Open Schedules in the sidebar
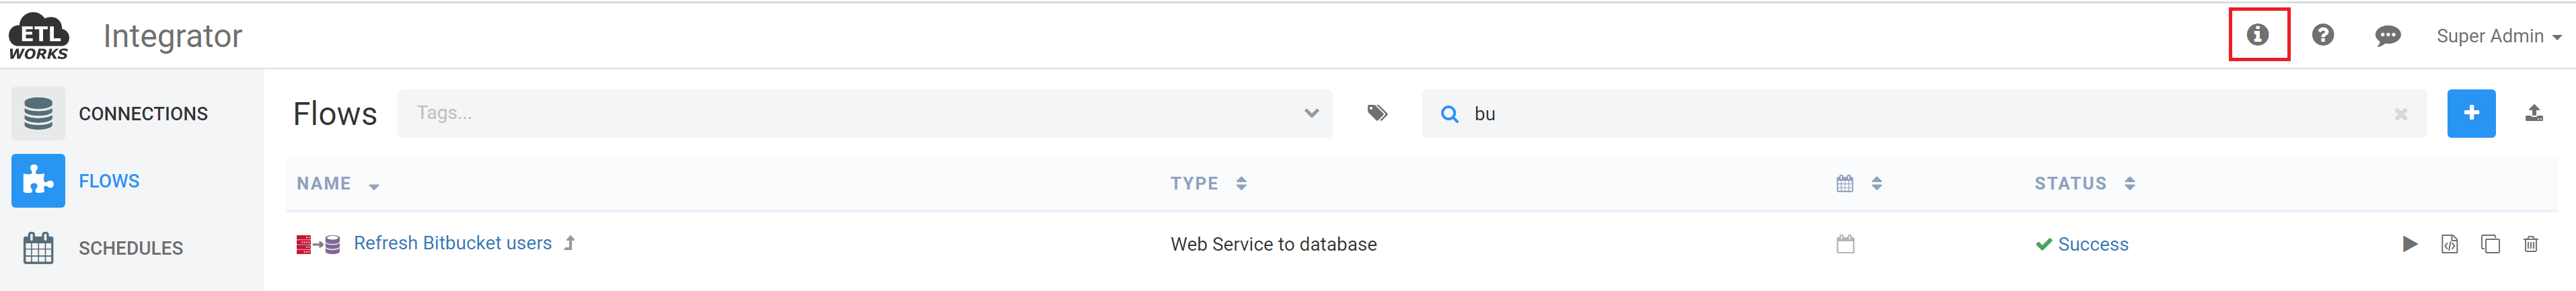The width and height of the screenshot is (2576, 291). tap(131, 248)
